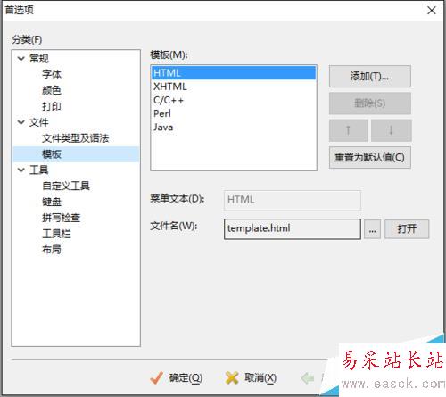446x397 pixels.
Task: Select 键盘 in the category tree
Action: 52,202
